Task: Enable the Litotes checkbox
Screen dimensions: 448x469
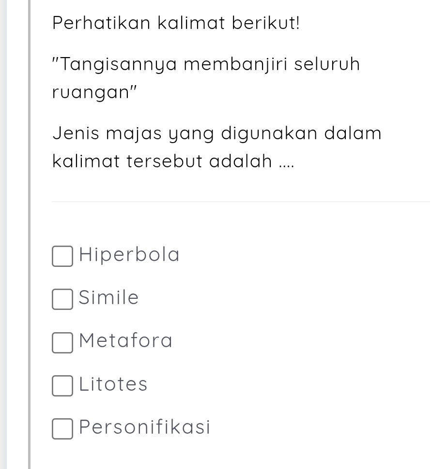Action: [62, 386]
